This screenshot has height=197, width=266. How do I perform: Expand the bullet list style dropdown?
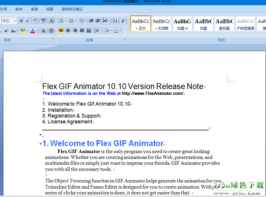tap(66, 21)
